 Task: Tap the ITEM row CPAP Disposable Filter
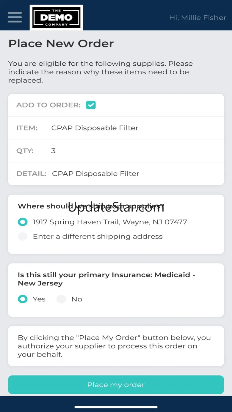tap(95, 128)
